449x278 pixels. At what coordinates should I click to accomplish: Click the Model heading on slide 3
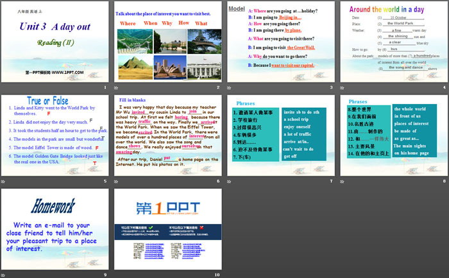pos(237,9)
